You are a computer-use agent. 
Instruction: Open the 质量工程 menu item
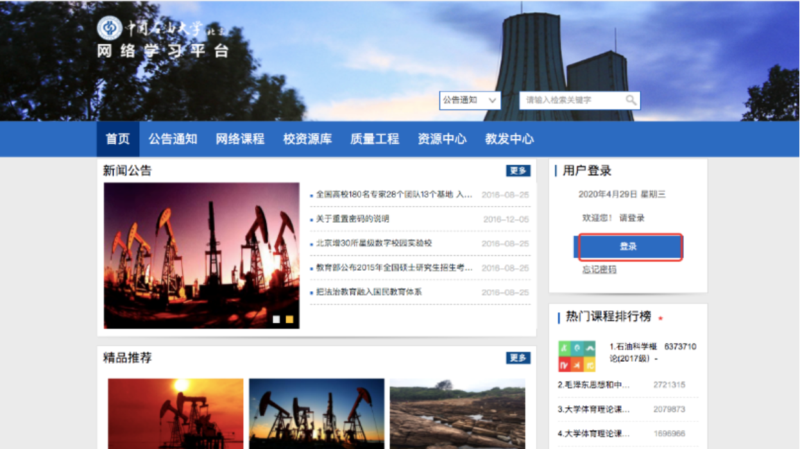pyautogui.click(x=375, y=139)
